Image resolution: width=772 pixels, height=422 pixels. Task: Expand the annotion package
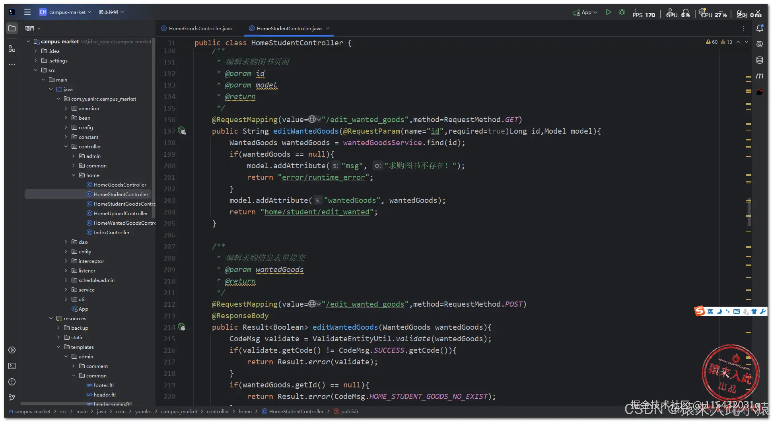point(66,108)
